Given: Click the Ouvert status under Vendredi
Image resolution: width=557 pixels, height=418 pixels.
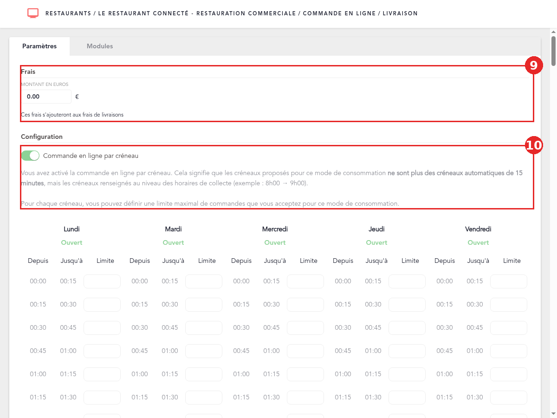Looking at the screenshot, I should 478,242.
